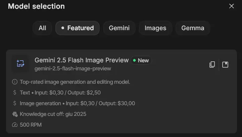Switch to the Images filter chip
Image resolution: width=242 pixels, height=137 pixels.
click(156, 28)
